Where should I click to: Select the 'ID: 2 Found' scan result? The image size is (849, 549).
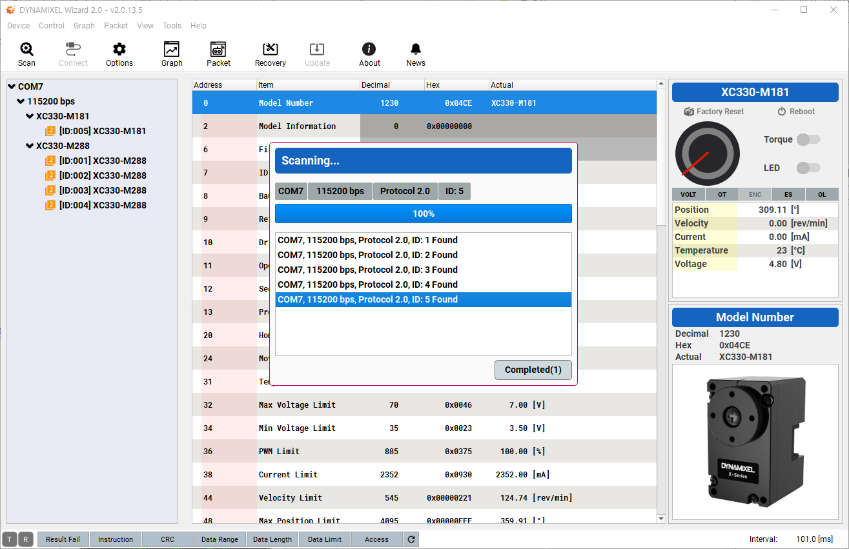(x=424, y=255)
